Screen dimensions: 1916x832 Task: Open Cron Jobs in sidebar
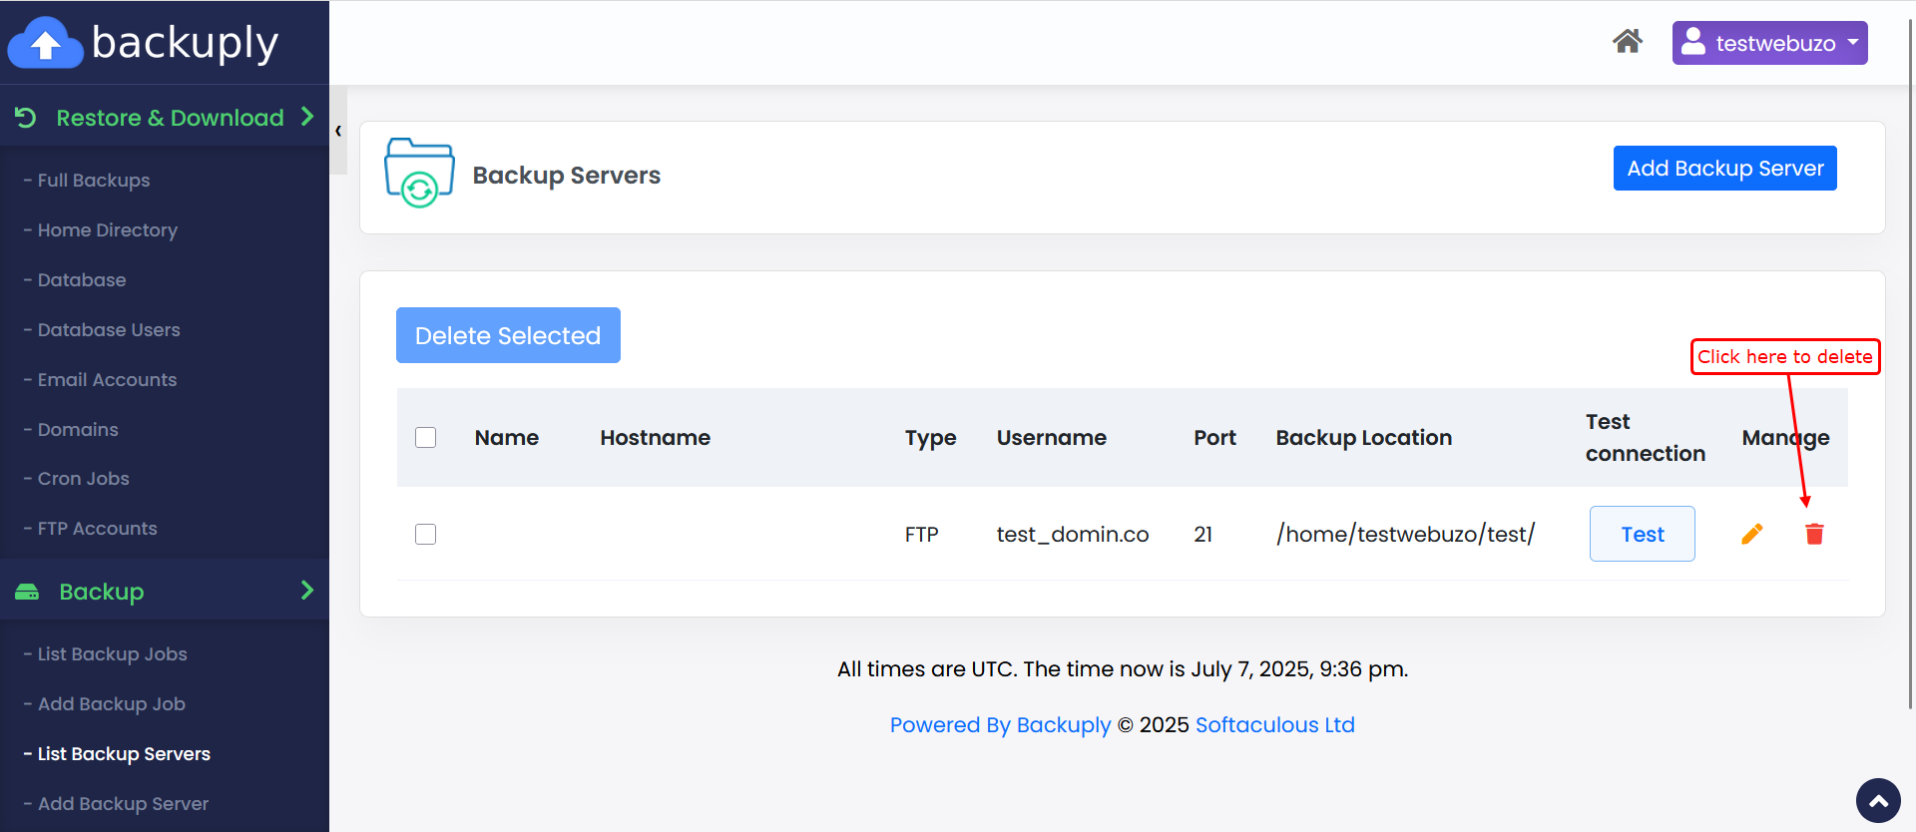pyautogui.click(x=84, y=479)
